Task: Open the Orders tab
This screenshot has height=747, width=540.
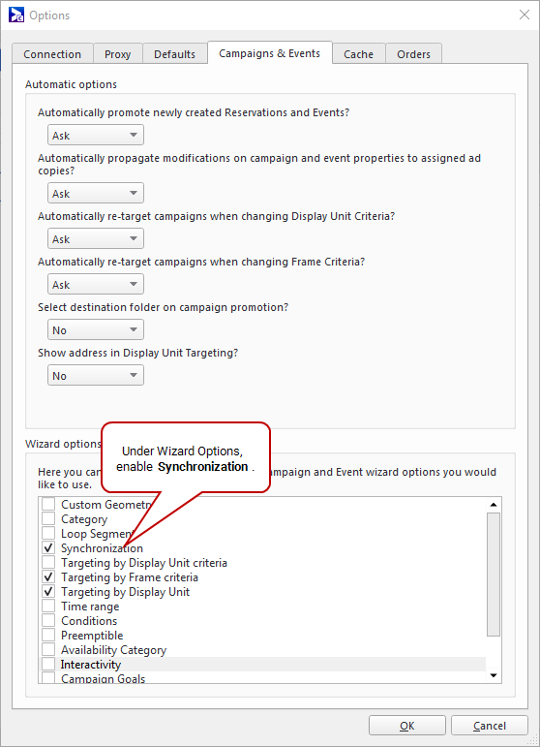Action: click(x=413, y=54)
